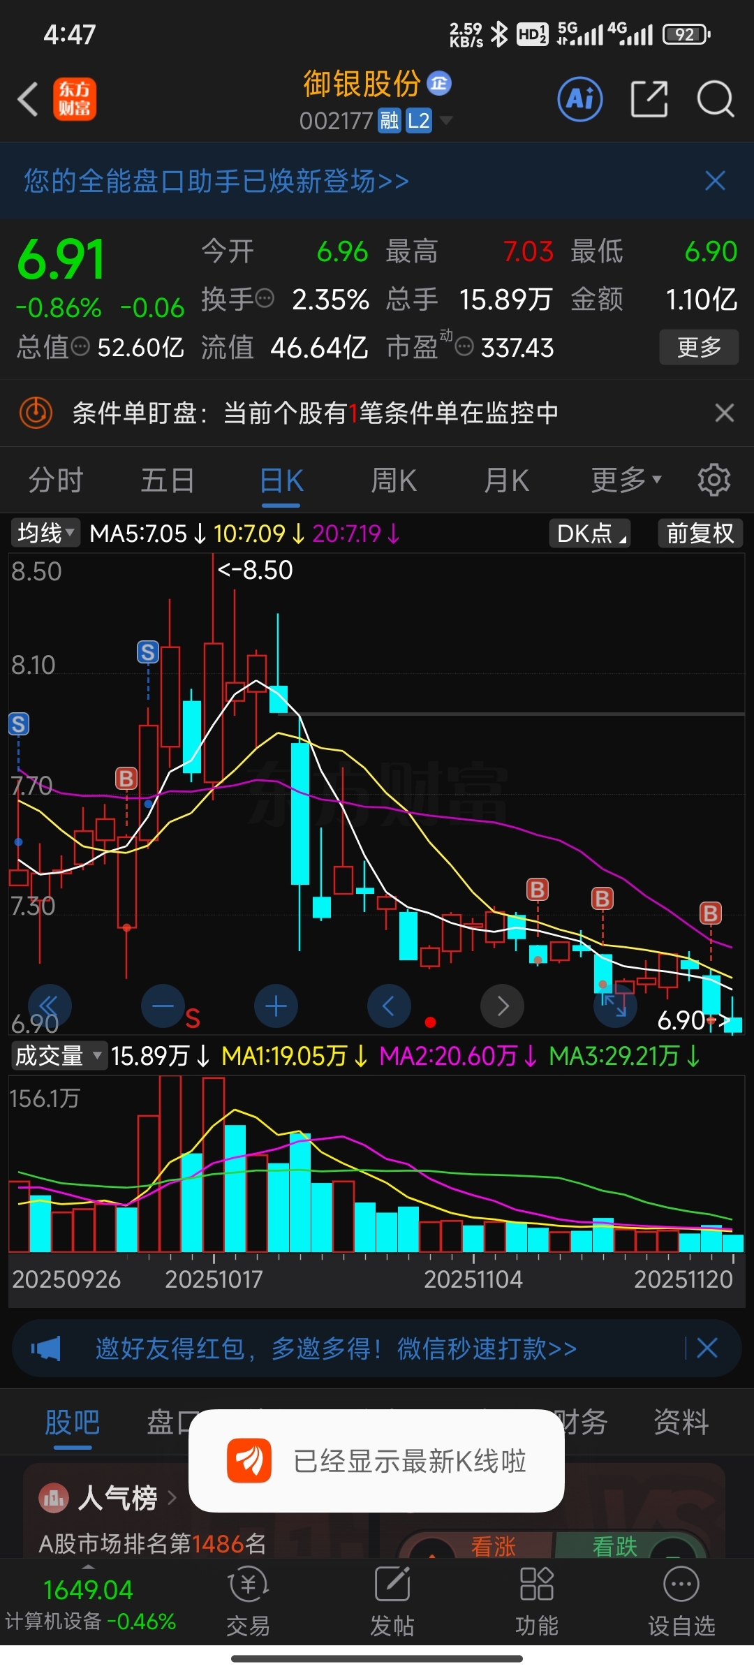Tap the 市盈 info circle icon
Viewport: 754px width, 1676px height.
tap(464, 346)
